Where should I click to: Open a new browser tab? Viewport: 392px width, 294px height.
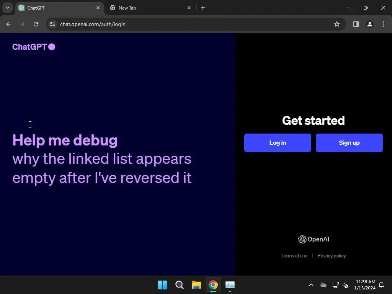click(x=203, y=8)
